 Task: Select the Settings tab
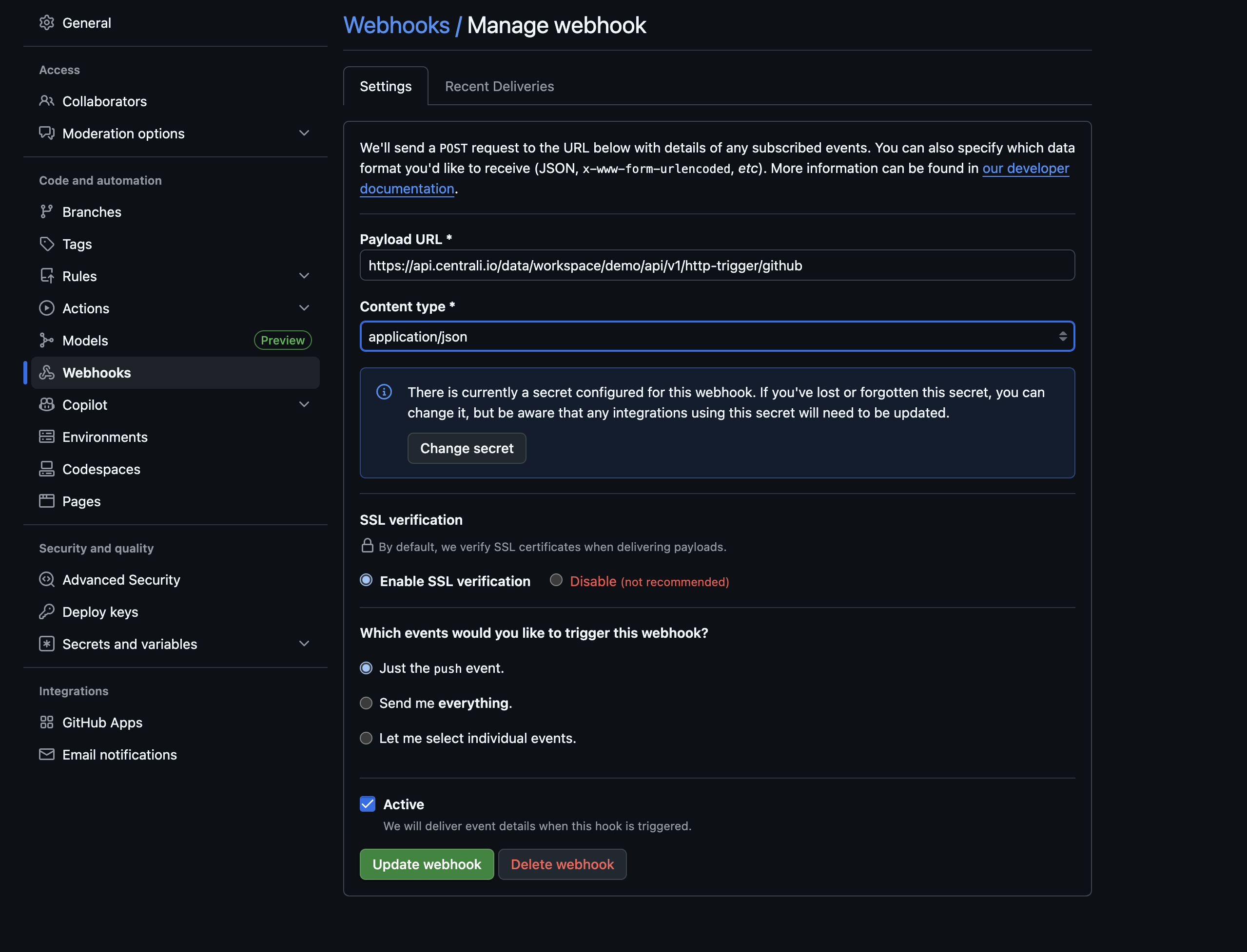click(386, 86)
